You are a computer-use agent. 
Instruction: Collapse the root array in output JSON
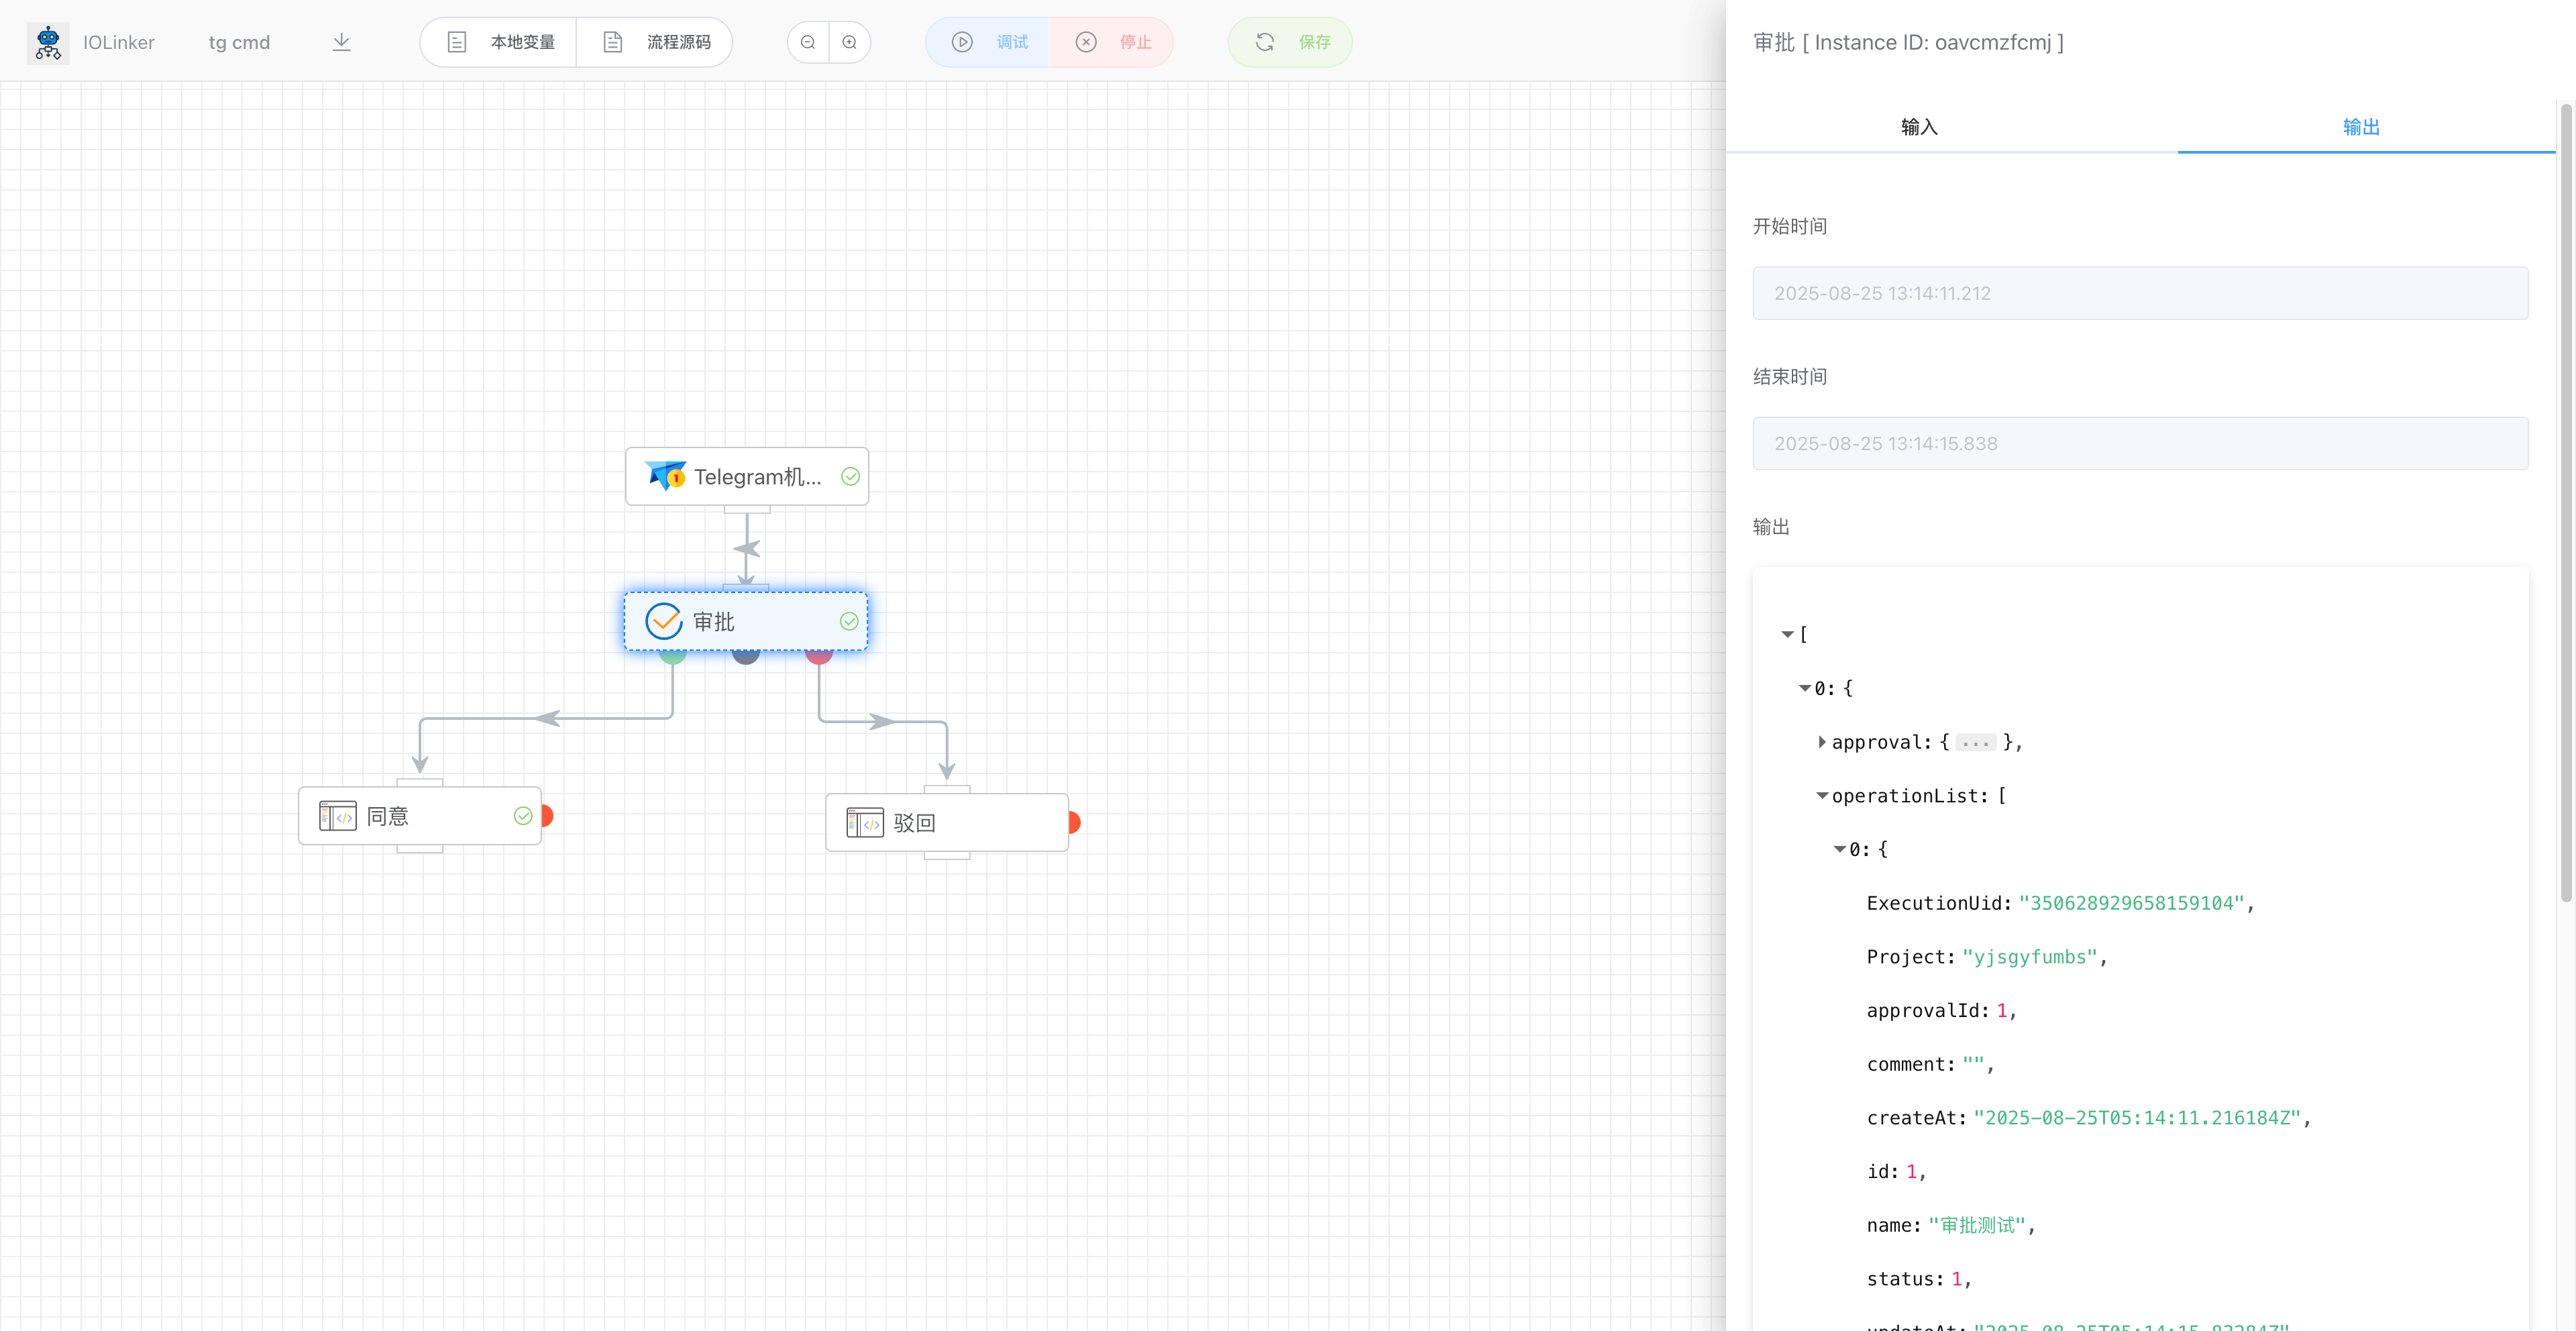pos(1787,634)
